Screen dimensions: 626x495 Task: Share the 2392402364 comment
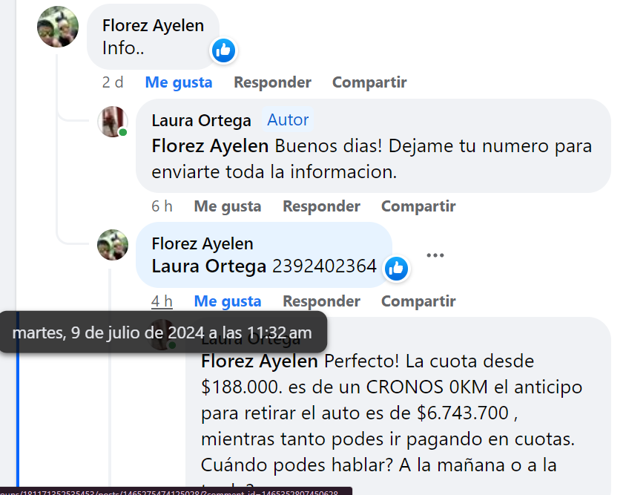point(418,301)
